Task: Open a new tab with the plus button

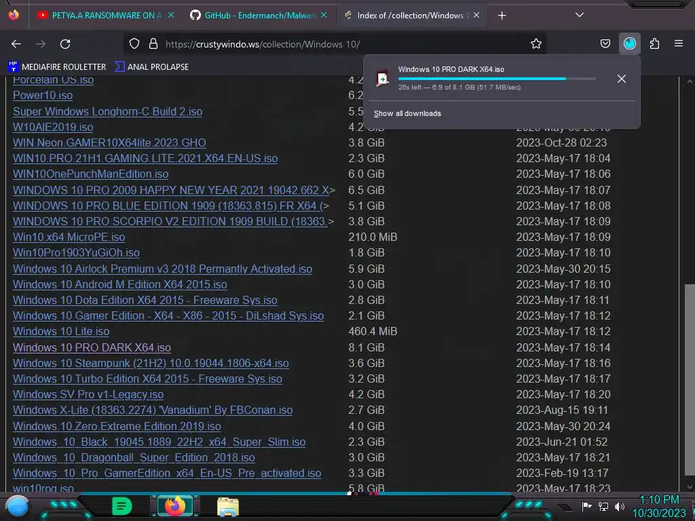Action: click(502, 16)
